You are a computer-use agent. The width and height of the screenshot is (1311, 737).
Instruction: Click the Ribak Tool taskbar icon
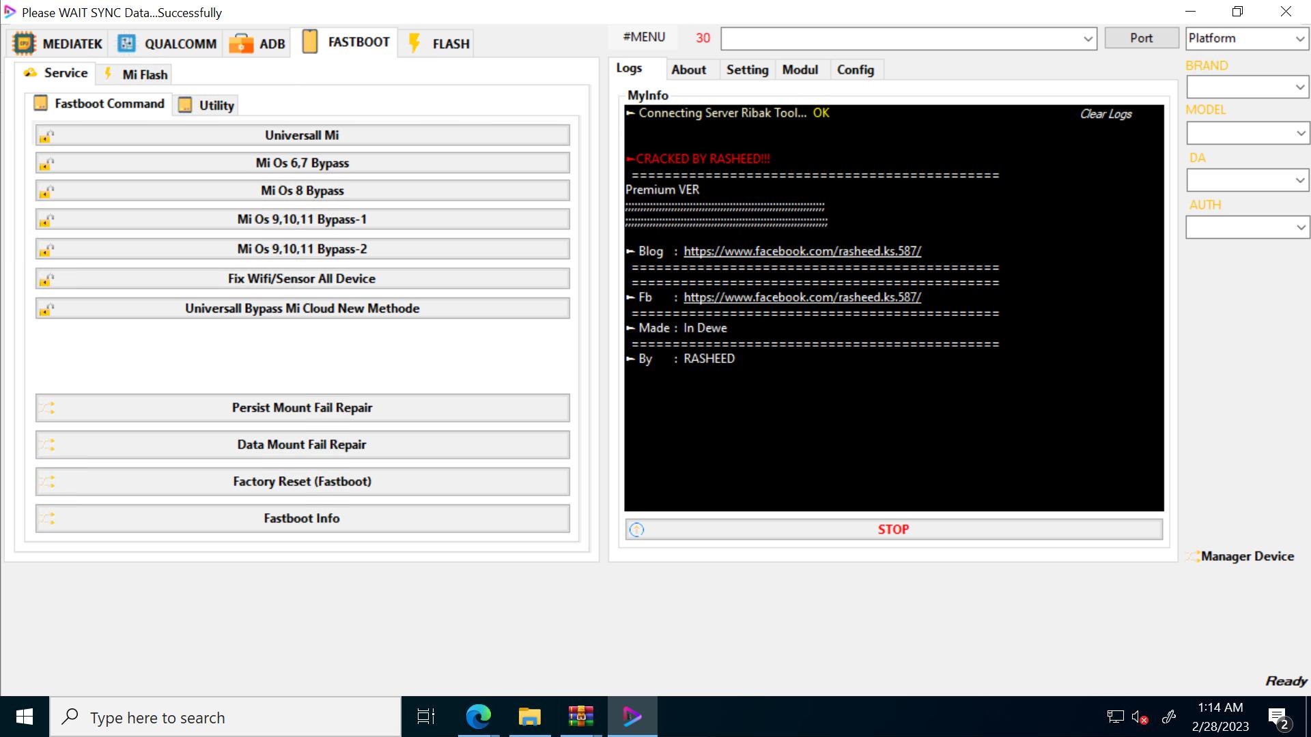tap(632, 717)
